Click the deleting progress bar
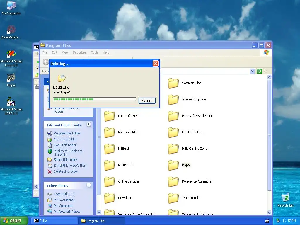 pos(94,99)
